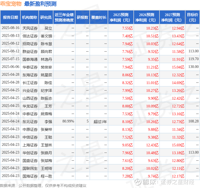Click researcher name 顾向君
This screenshot has width=200, height=188.
(46, 52)
